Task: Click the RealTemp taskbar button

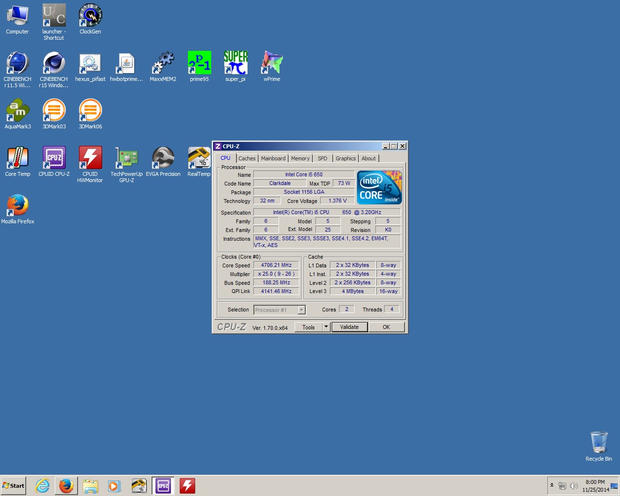Action: click(139, 486)
